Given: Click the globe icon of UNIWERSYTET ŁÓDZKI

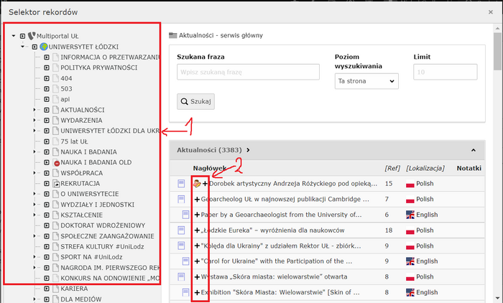Looking at the screenshot, I should [x=43, y=47].
